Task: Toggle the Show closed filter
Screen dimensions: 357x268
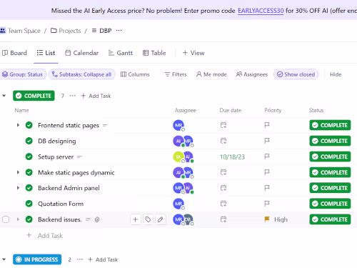Action: coord(296,74)
